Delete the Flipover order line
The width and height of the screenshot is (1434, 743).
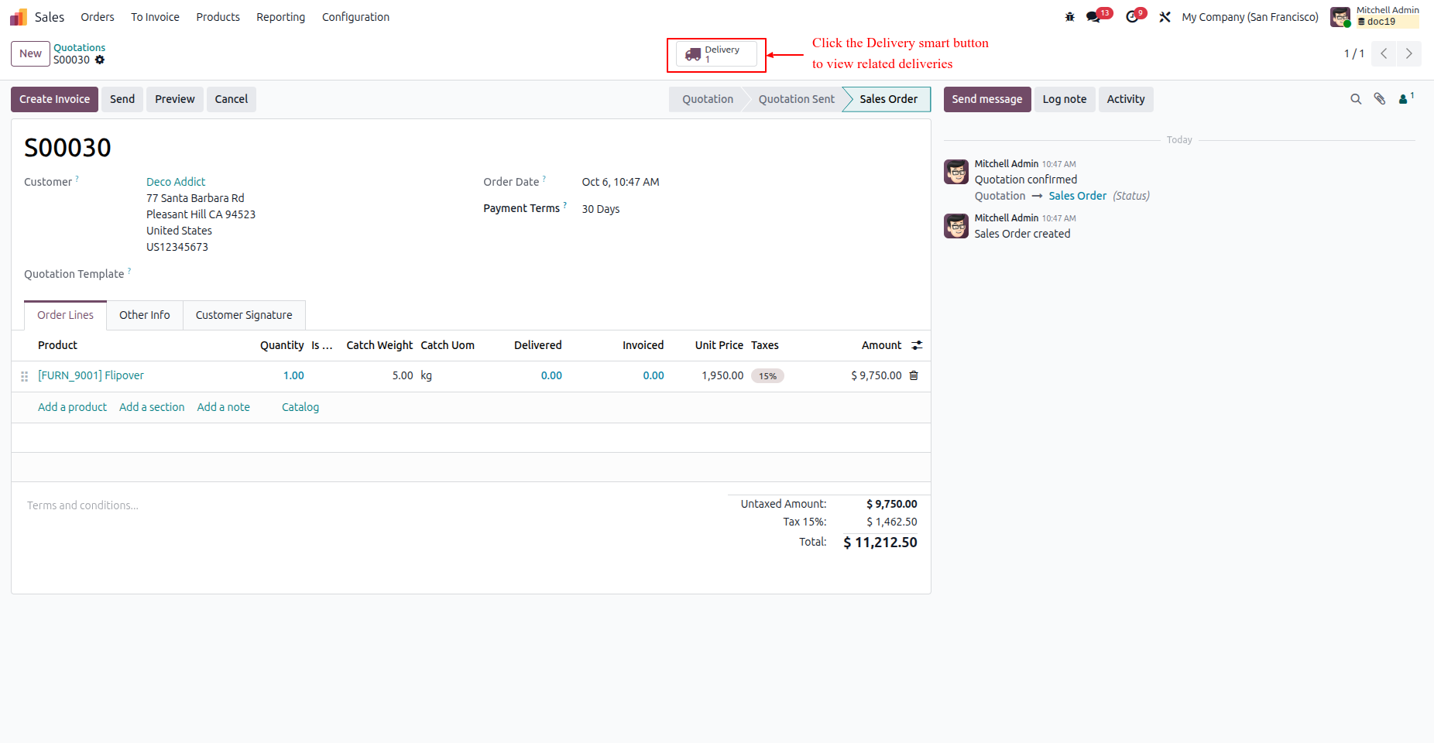pos(914,375)
